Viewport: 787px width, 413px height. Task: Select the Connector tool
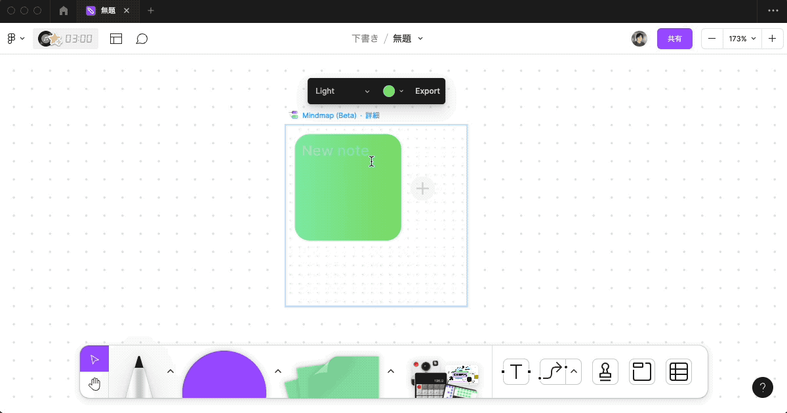[551, 371]
